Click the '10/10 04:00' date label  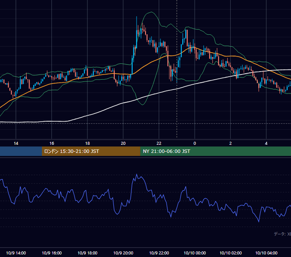click(x=266, y=253)
